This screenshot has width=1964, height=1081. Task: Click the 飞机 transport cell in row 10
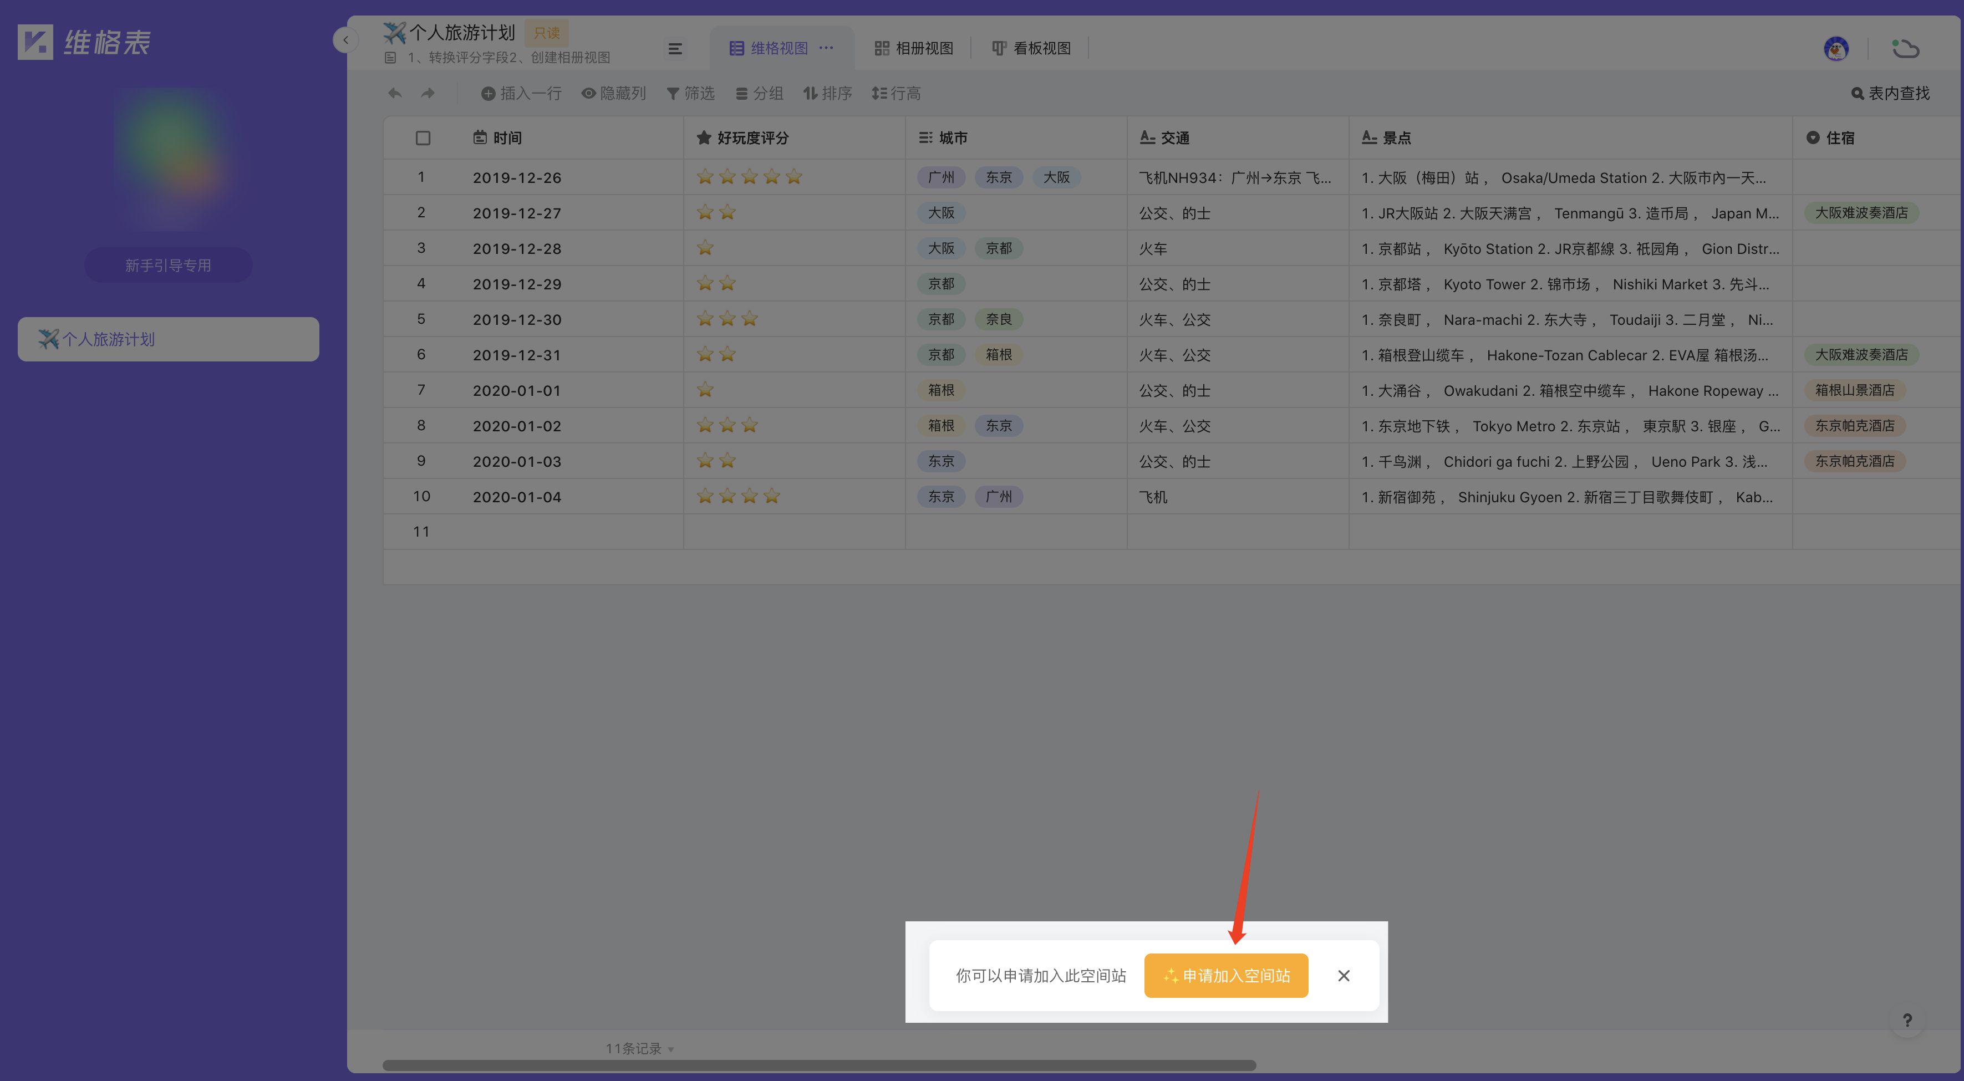tap(1238, 496)
